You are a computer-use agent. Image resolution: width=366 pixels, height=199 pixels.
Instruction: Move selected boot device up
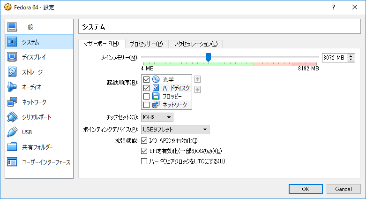197,79
